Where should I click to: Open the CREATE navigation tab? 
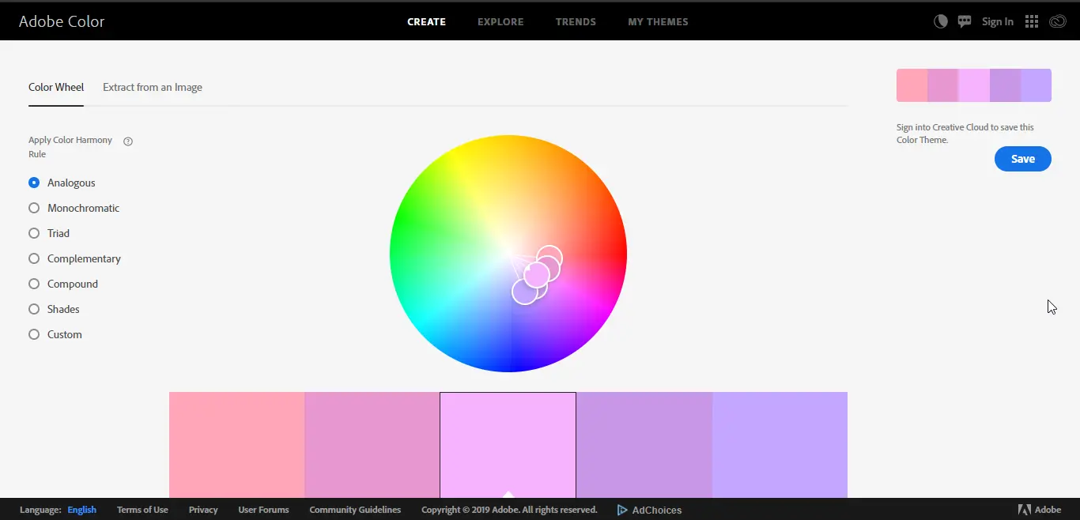click(426, 22)
